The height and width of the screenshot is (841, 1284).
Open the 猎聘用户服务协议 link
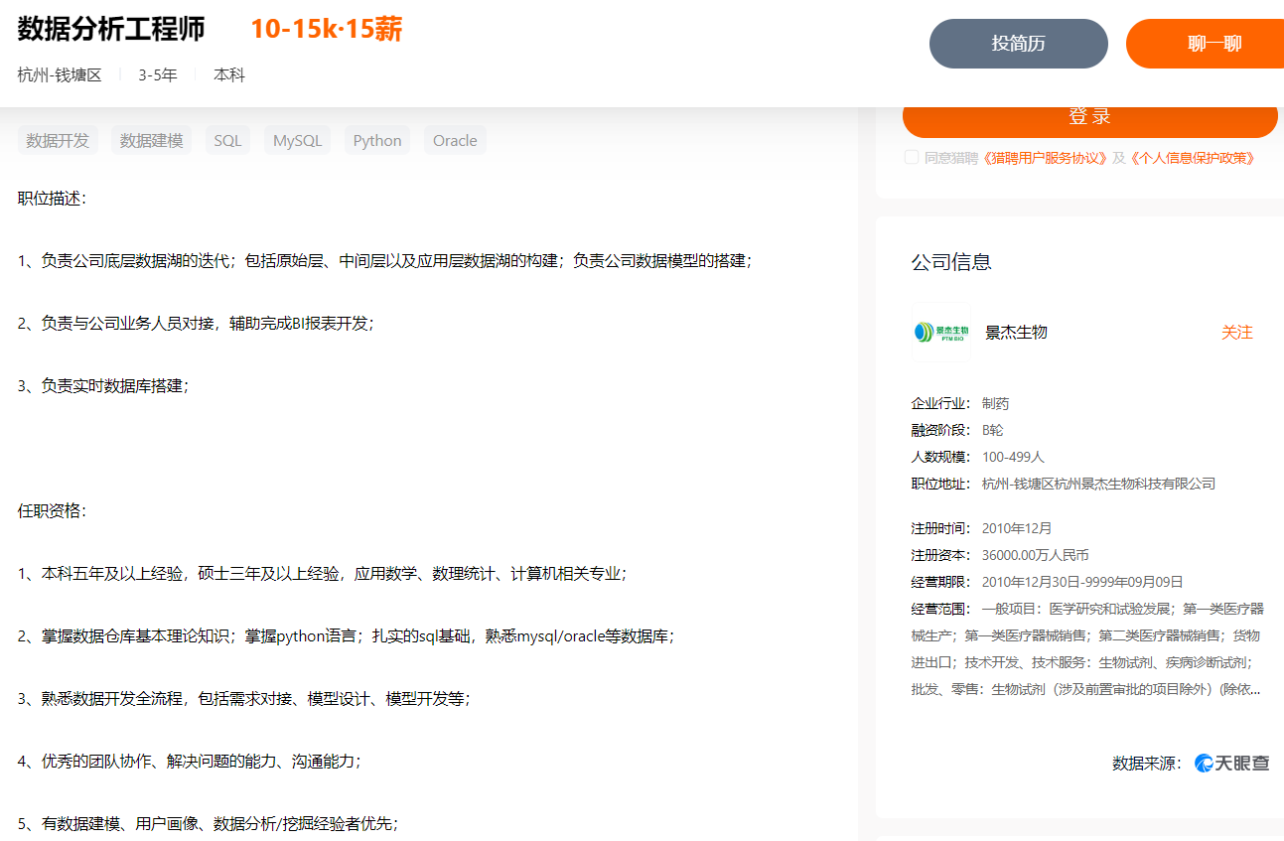1044,158
